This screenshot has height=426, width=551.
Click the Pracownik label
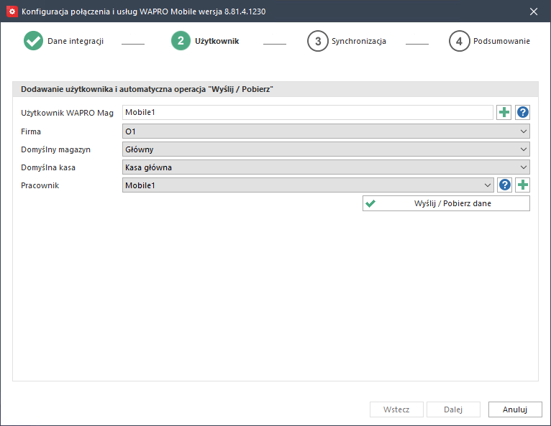40,185
